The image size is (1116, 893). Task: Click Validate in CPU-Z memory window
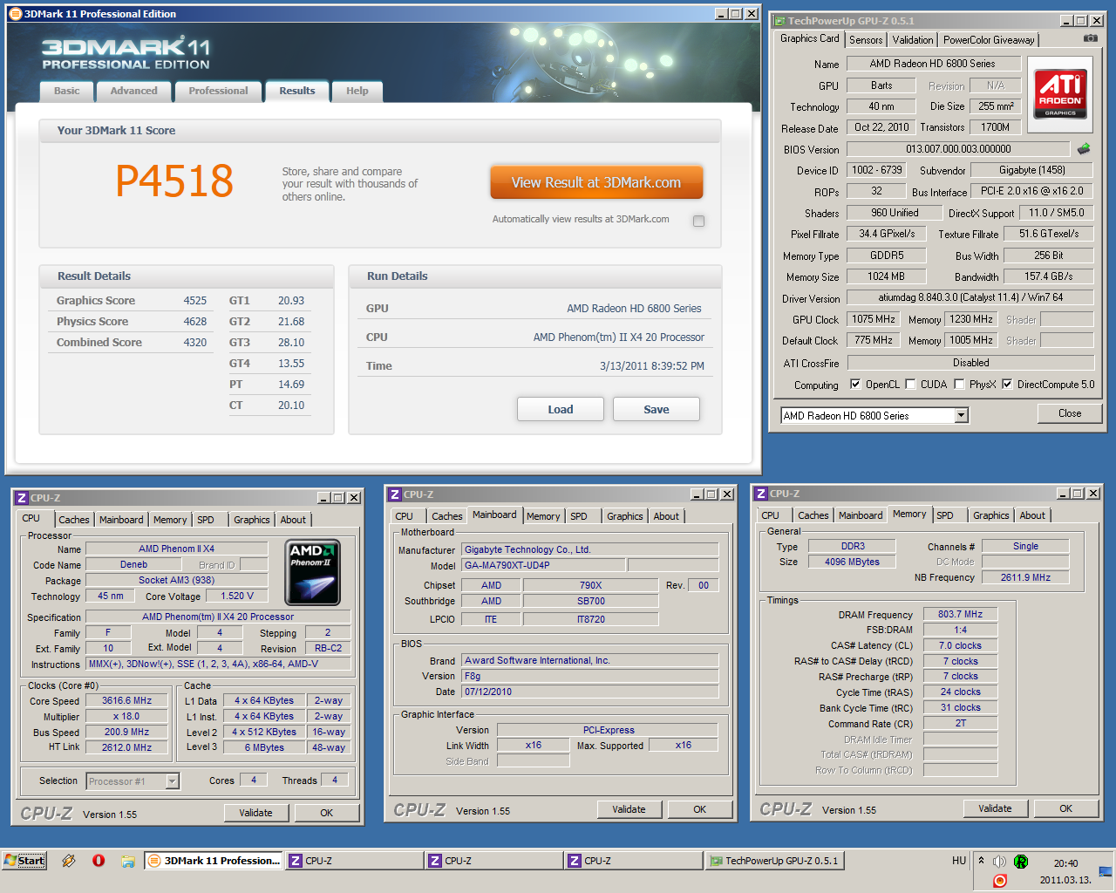[995, 808]
